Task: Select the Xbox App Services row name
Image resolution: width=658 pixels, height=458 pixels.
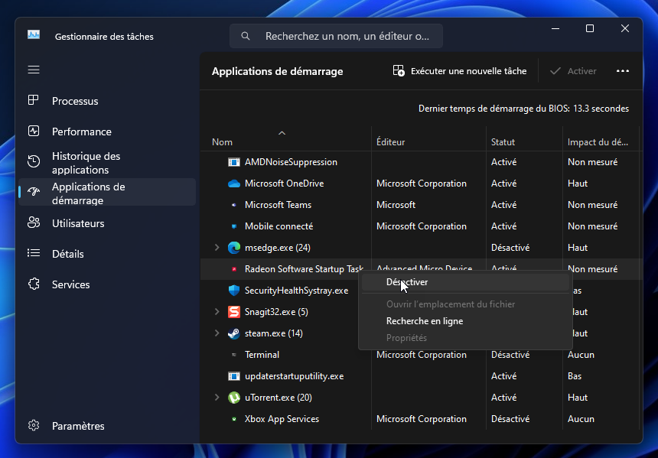Action: click(x=282, y=418)
